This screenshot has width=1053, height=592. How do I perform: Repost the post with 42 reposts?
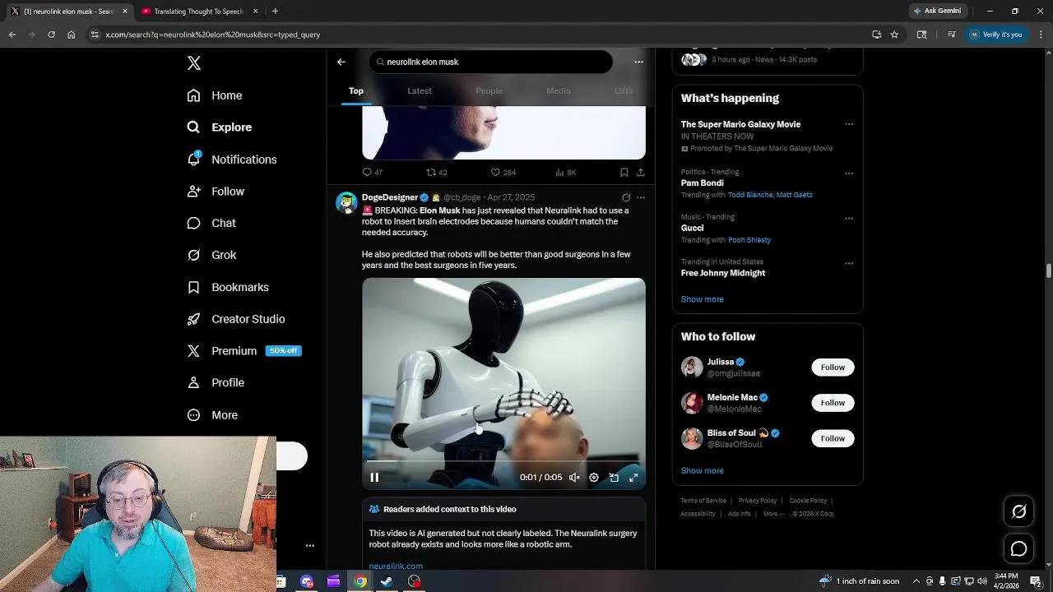(x=436, y=173)
